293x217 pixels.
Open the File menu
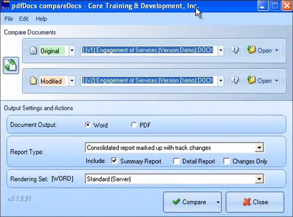click(9, 19)
